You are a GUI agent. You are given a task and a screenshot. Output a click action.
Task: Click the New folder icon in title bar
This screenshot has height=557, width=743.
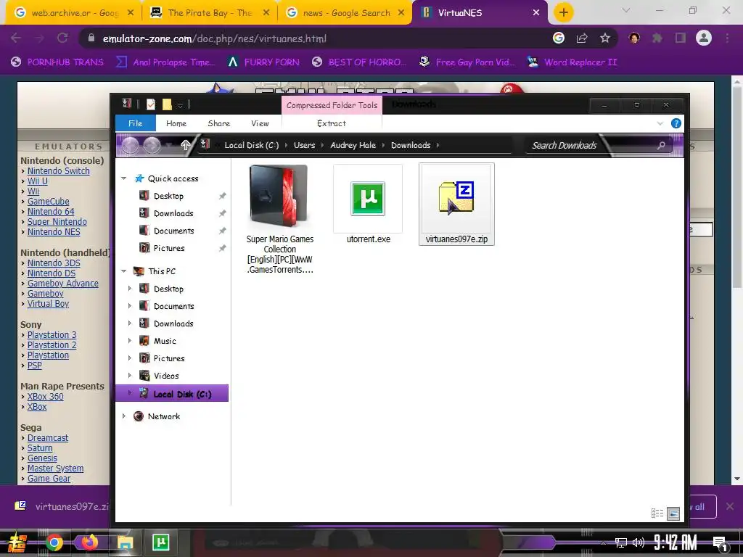click(167, 104)
